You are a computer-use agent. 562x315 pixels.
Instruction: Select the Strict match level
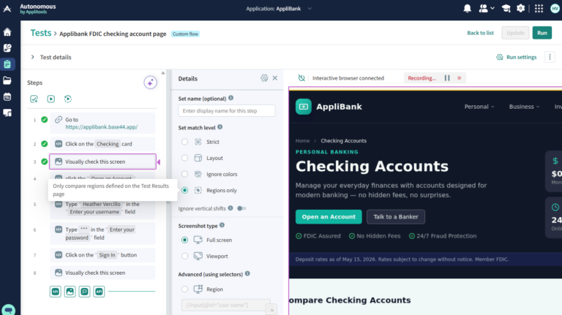pos(184,142)
